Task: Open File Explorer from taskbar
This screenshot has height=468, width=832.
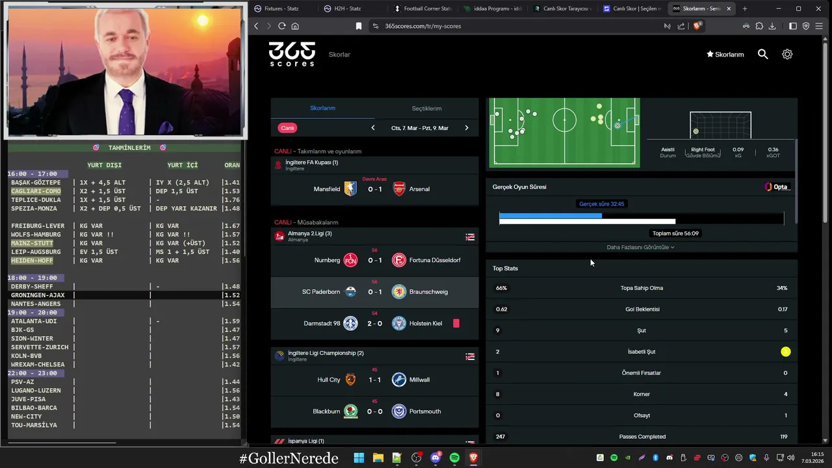Action: click(378, 458)
